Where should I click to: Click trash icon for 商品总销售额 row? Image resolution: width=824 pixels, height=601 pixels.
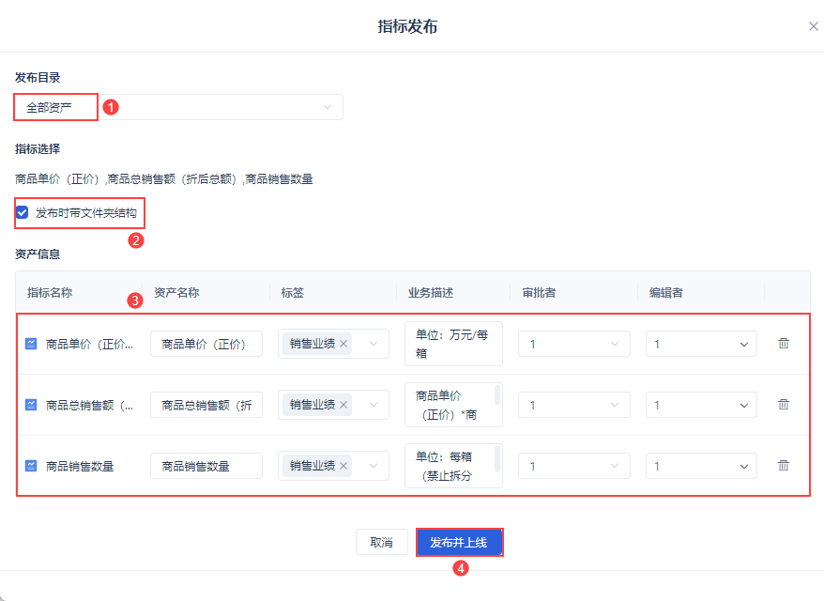point(784,405)
